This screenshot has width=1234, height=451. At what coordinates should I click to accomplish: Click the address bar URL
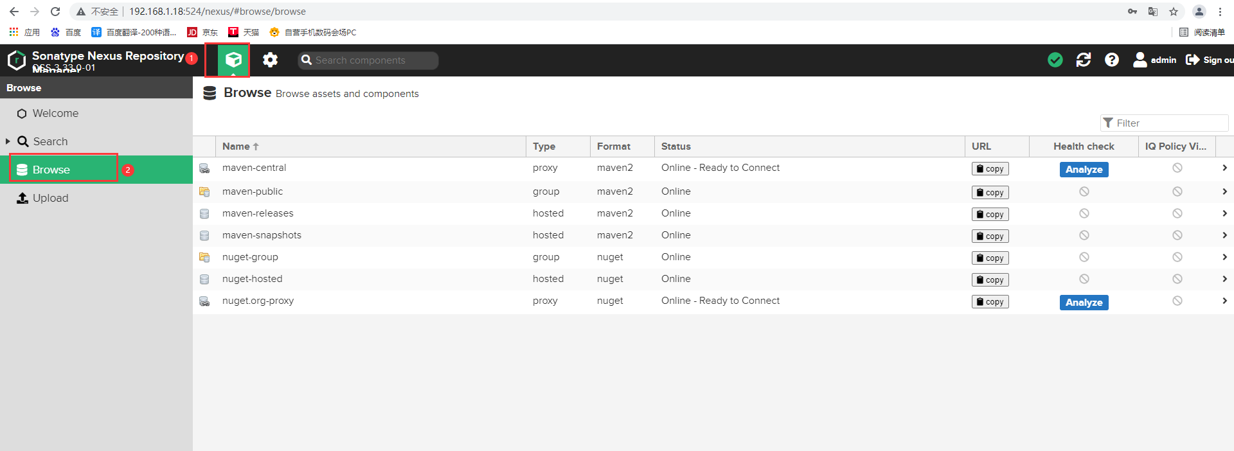217,12
